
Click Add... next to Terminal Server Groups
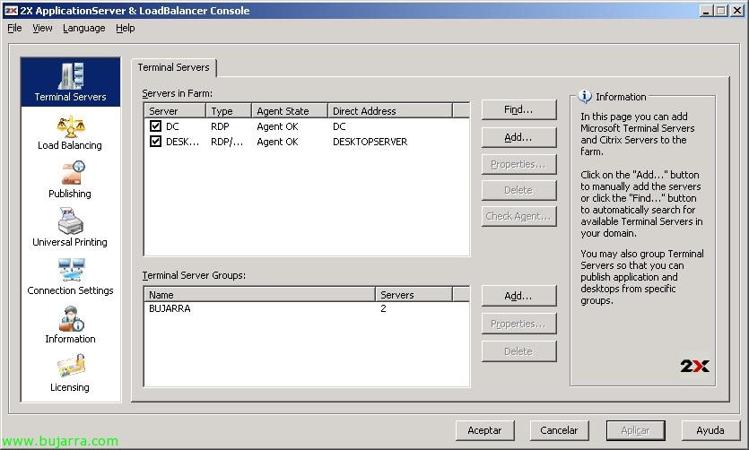[518, 296]
